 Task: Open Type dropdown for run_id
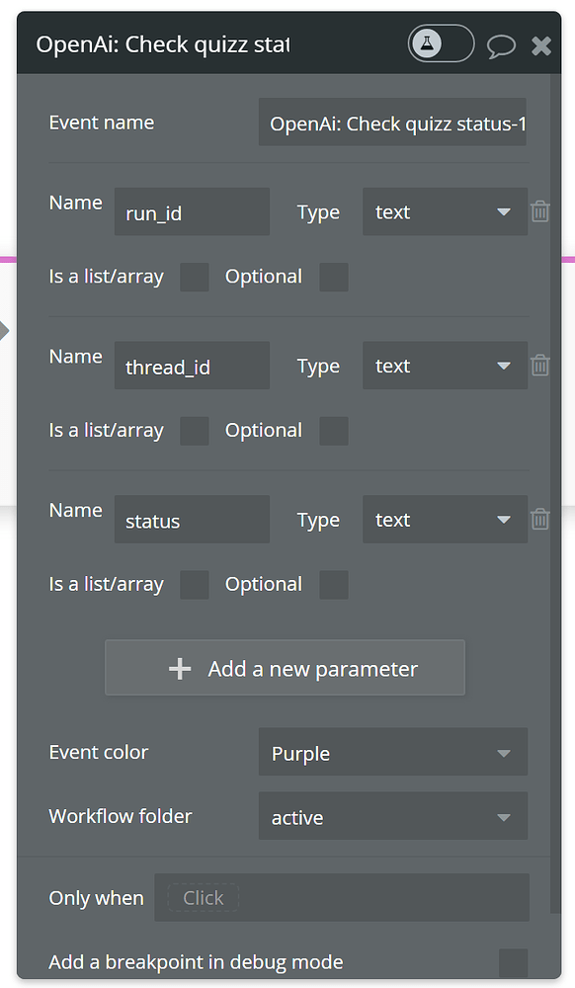click(x=445, y=211)
